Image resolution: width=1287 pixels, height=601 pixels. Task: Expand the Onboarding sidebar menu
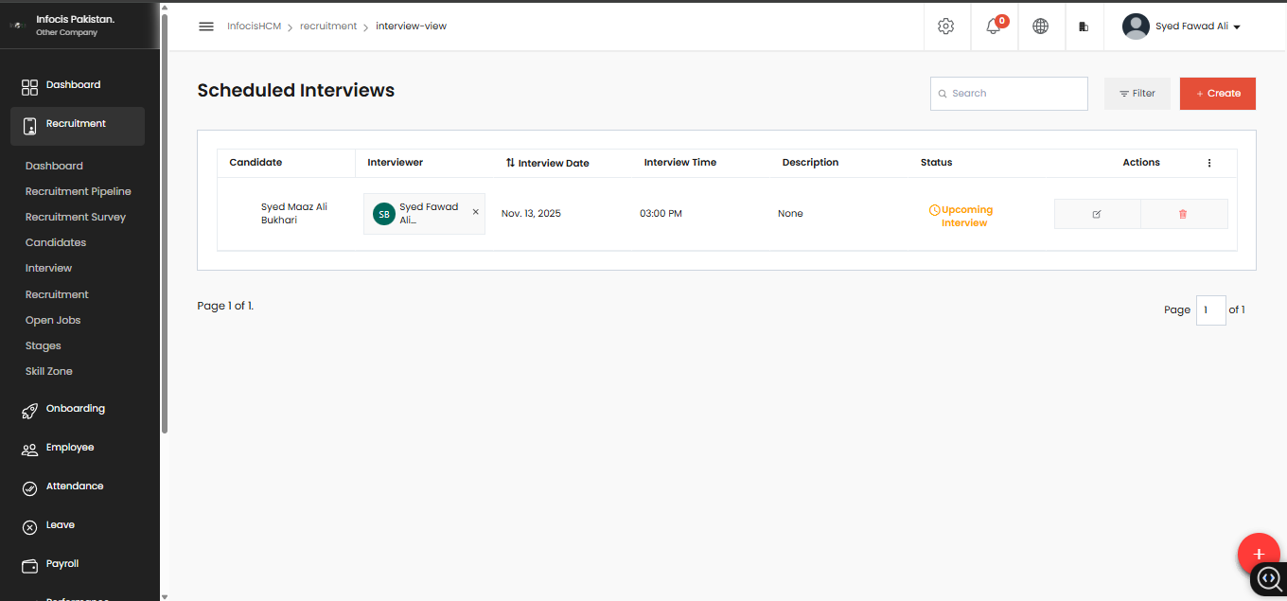click(x=76, y=409)
